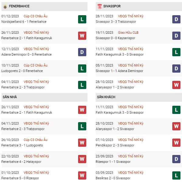Click the green L badge for Nordsjaelland 6-1 Fenerbahce

(82, 19)
